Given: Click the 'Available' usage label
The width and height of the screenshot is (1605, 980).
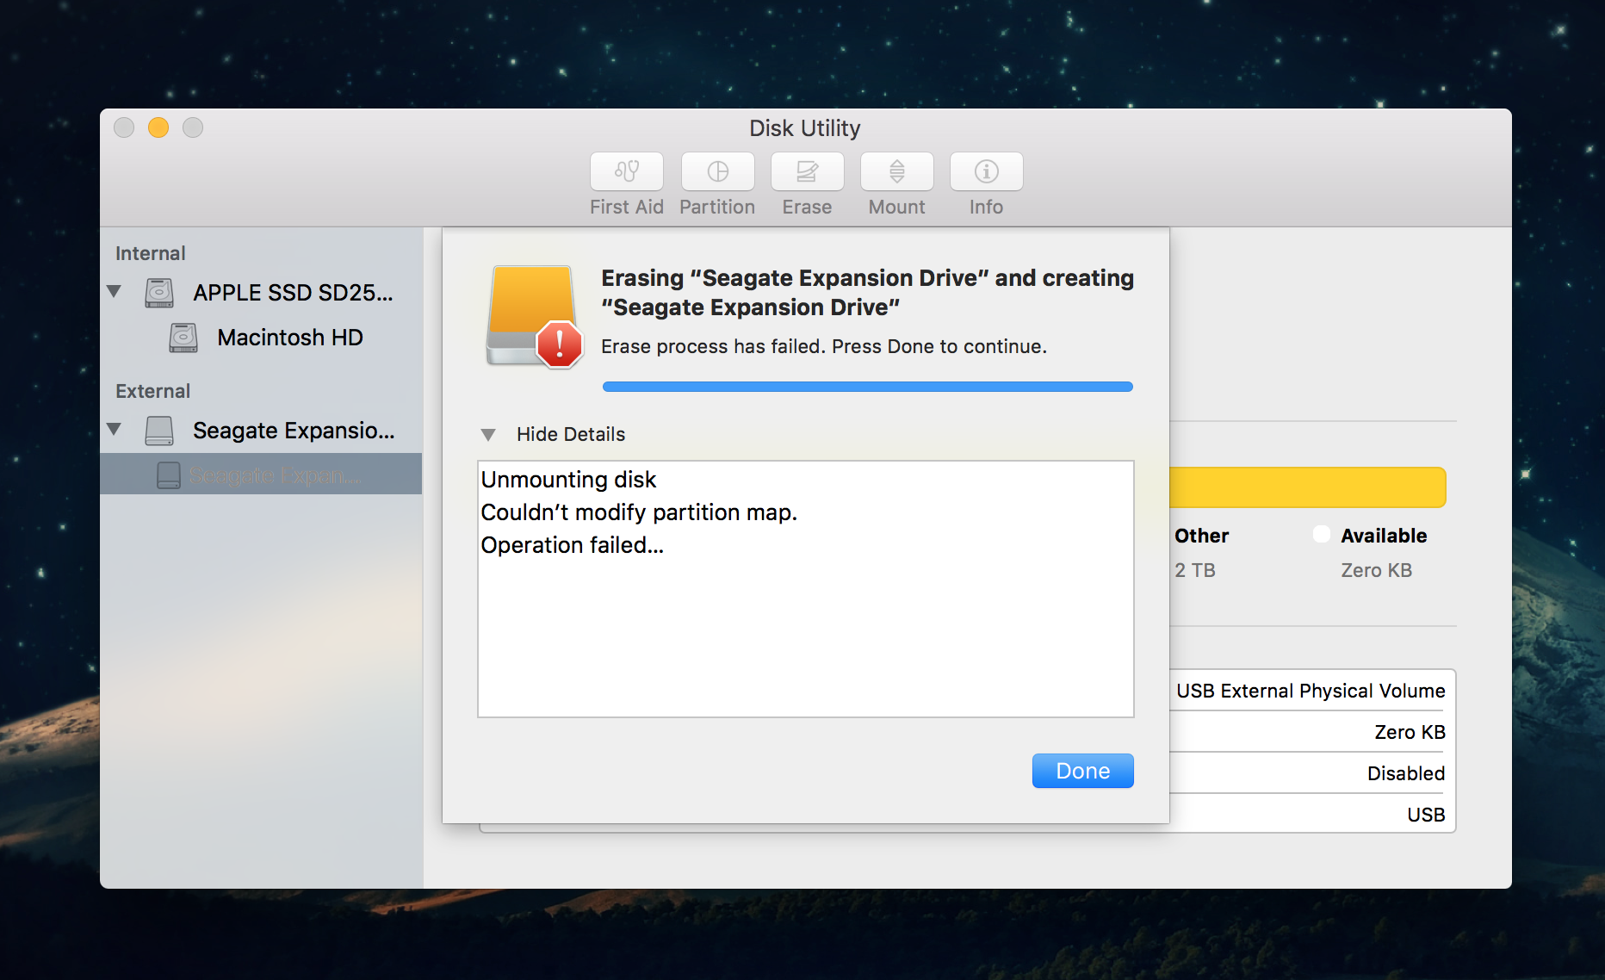Looking at the screenshot, I should click(1384, 536).
